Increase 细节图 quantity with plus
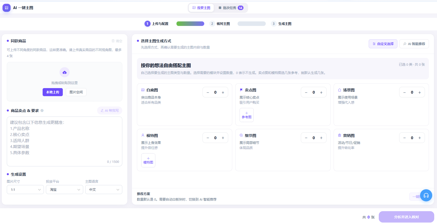Screen dimensions: 437x223 (321, 138)
